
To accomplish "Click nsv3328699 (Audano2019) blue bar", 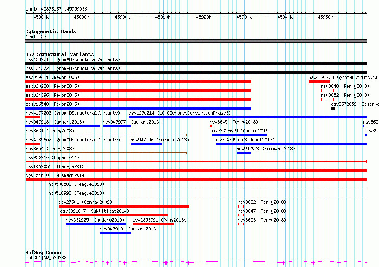I will 240,135.
